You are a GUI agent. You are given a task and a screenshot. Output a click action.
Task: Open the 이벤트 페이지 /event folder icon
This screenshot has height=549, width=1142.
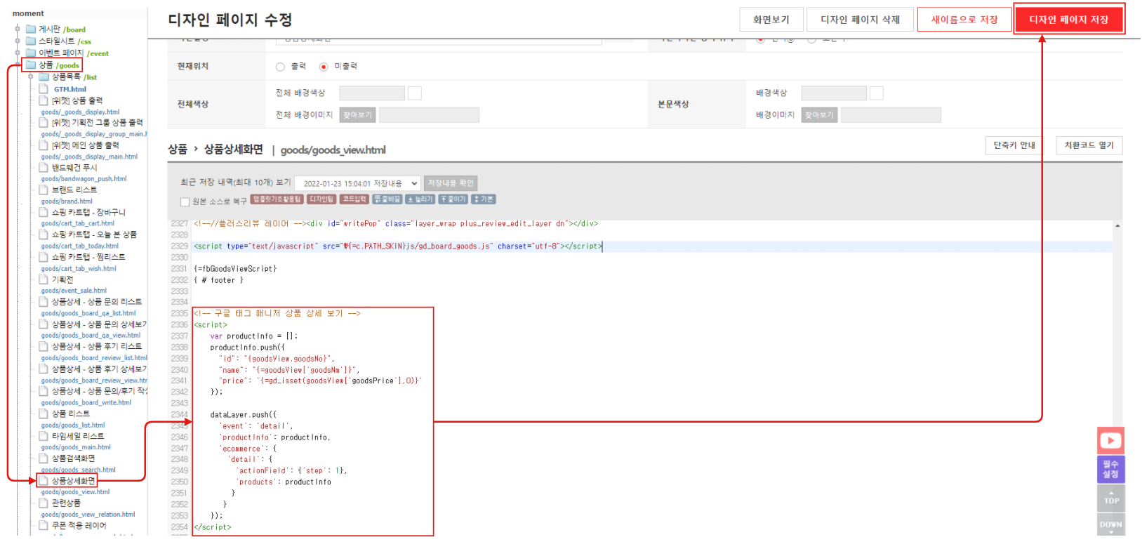(x=31, y=53)
